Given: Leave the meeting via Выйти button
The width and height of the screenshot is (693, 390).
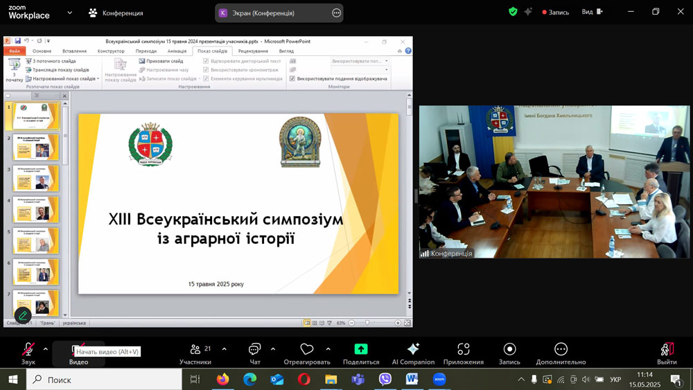Looking at the screenshot, I should 667,353.
